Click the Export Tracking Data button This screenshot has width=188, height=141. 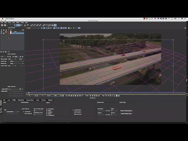coord(126,111)
